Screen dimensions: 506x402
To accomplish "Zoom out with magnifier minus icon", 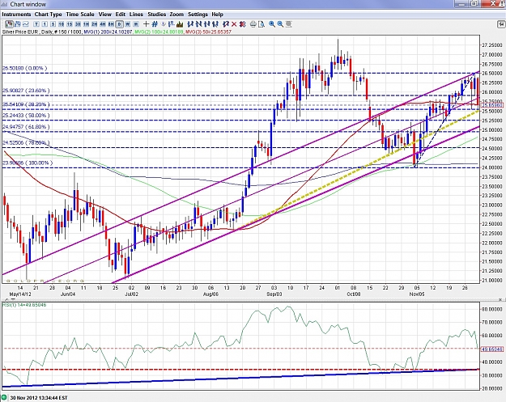I will [280, 24].
